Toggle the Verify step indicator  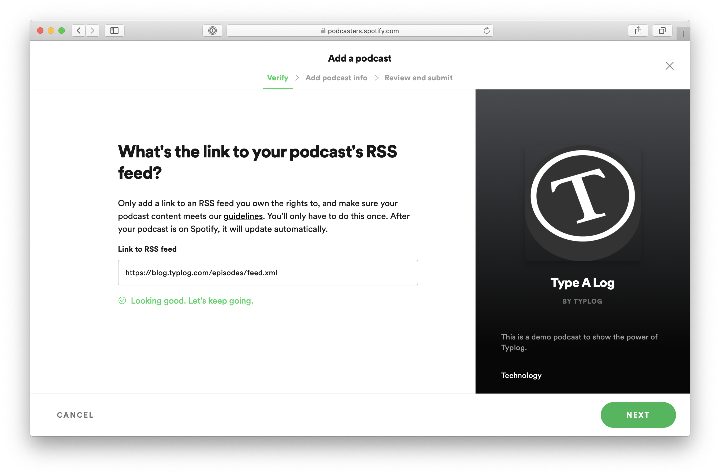pyautogui.click(x=277, y=78)
